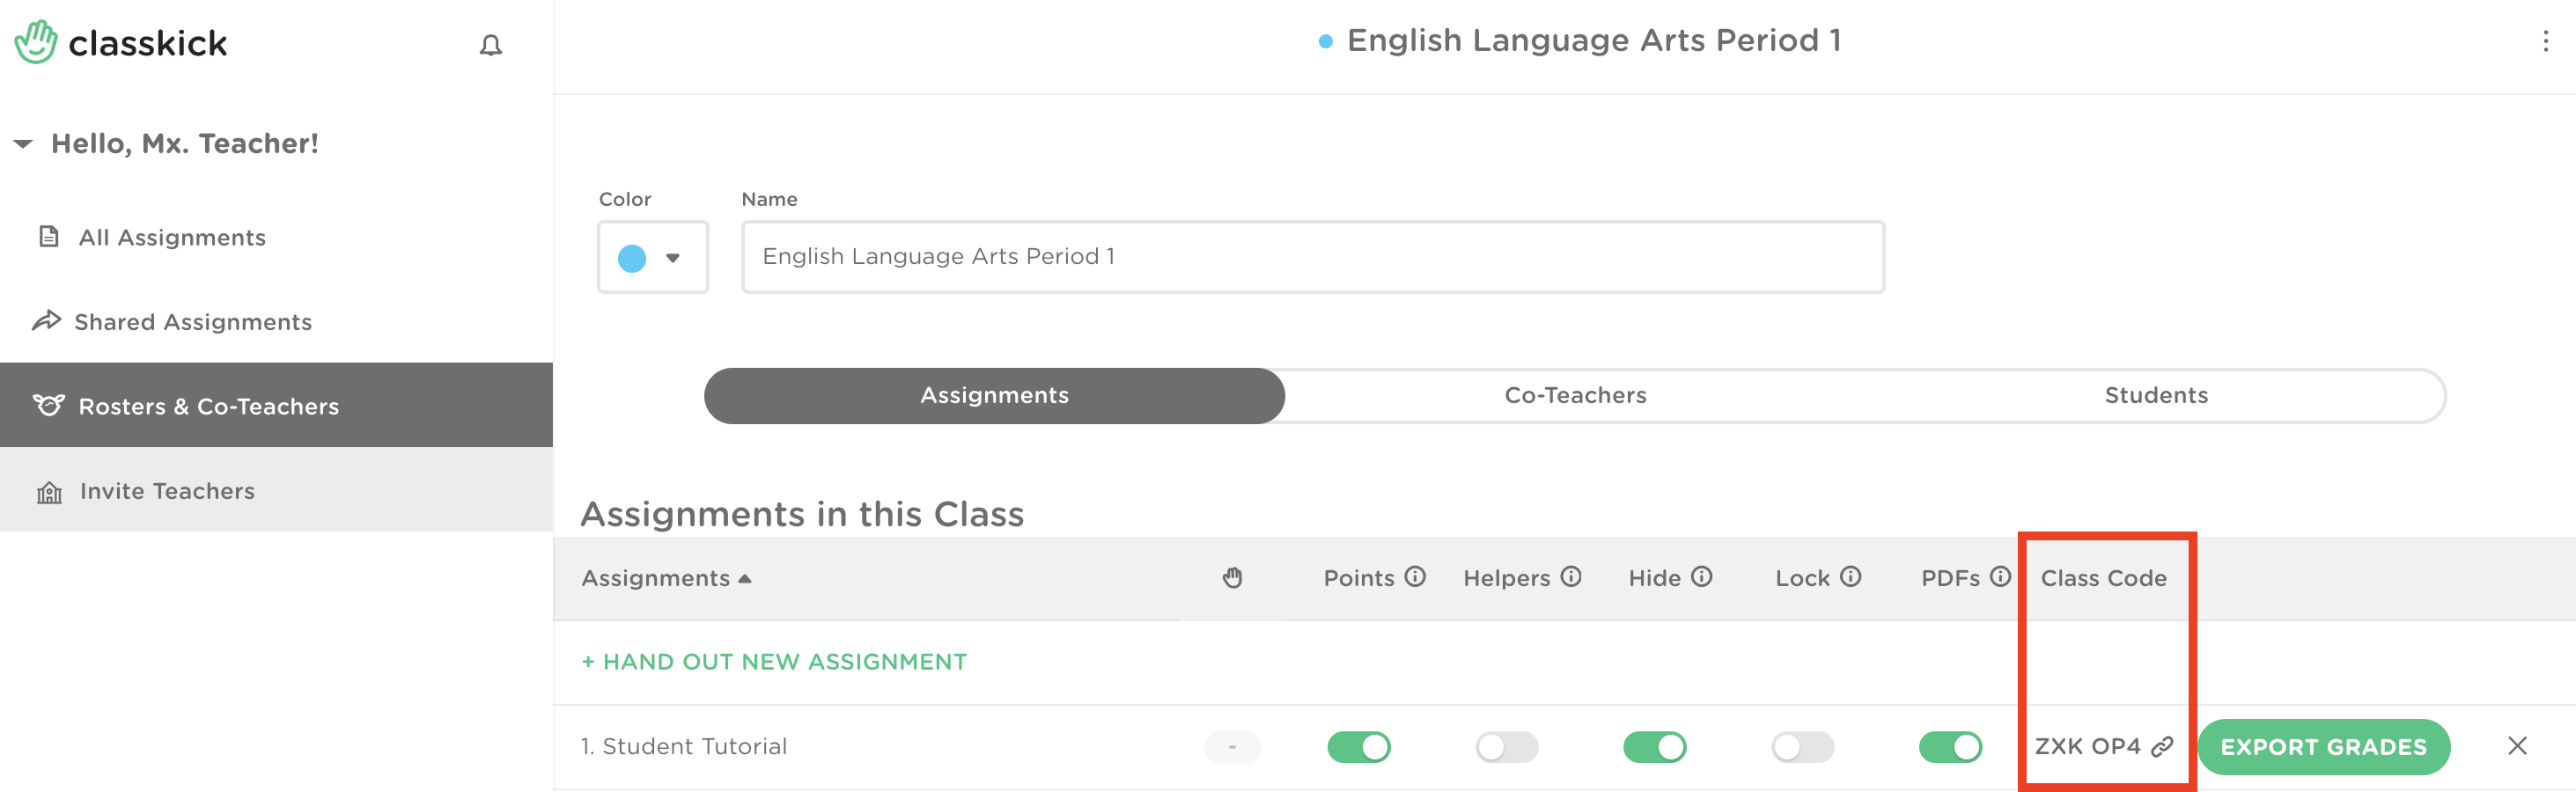This screenshot has height=792, width=2576.
Task: Click the Classkick hand logo
Action: pos(36,42)
